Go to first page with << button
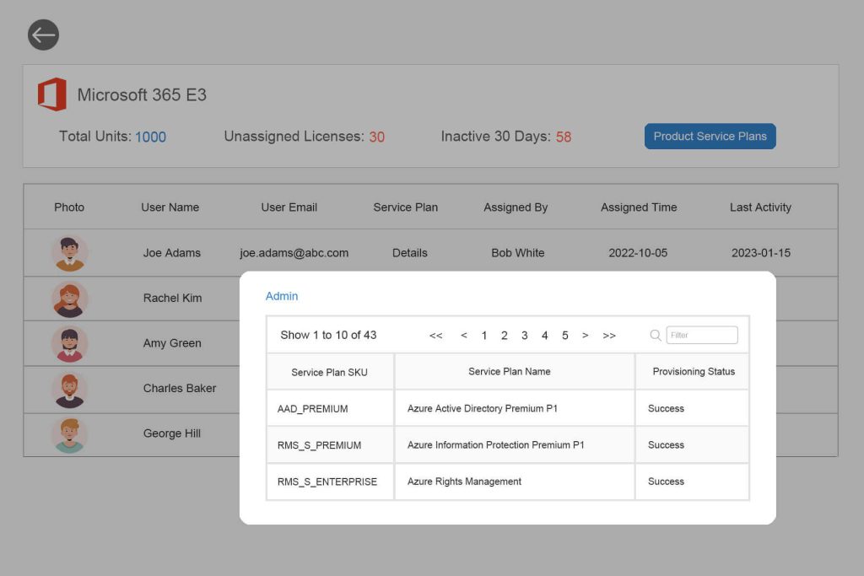The image size is (864, 576). tap(436, 336)
